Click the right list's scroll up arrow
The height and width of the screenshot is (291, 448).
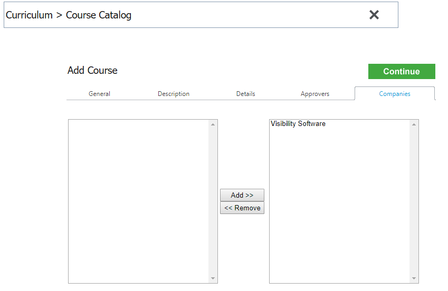(x=414, y=124)
